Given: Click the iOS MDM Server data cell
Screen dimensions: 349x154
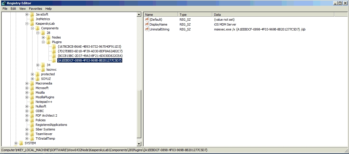Looking at the screenshot, I should [225, 24].
